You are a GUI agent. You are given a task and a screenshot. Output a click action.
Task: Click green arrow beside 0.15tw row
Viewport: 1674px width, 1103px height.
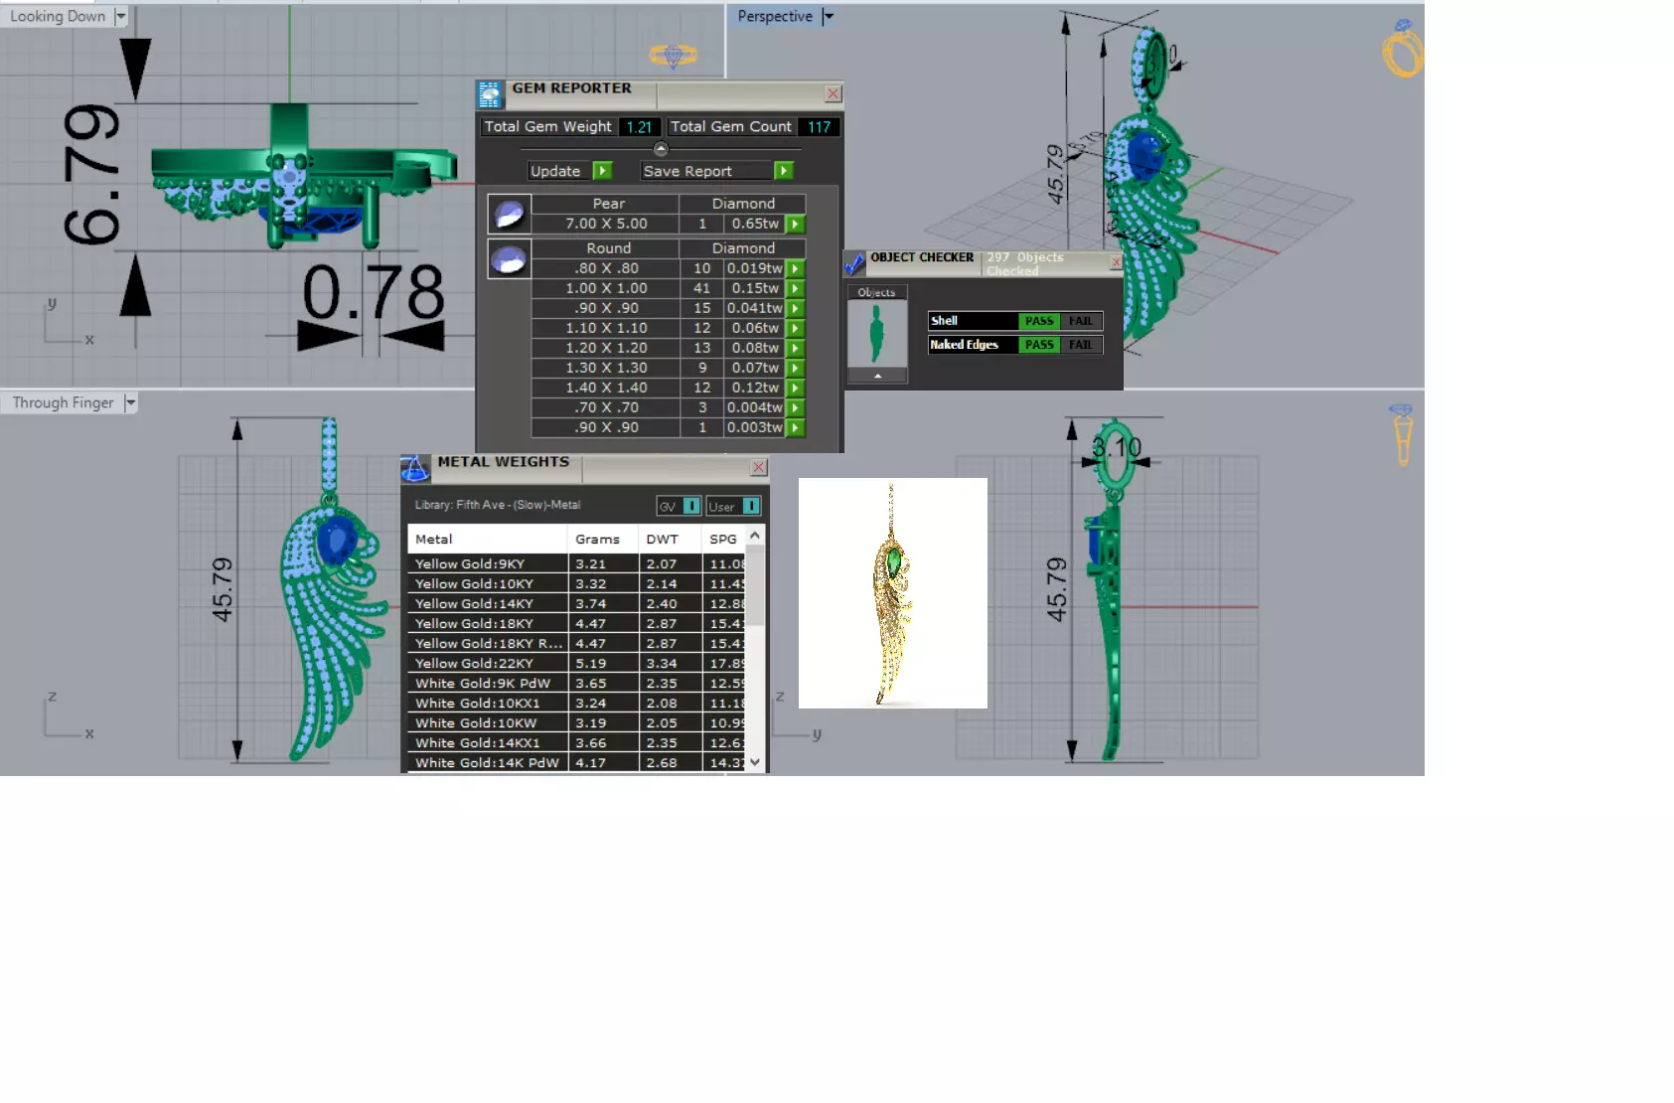pyautogui.click(x=796, y=289)
